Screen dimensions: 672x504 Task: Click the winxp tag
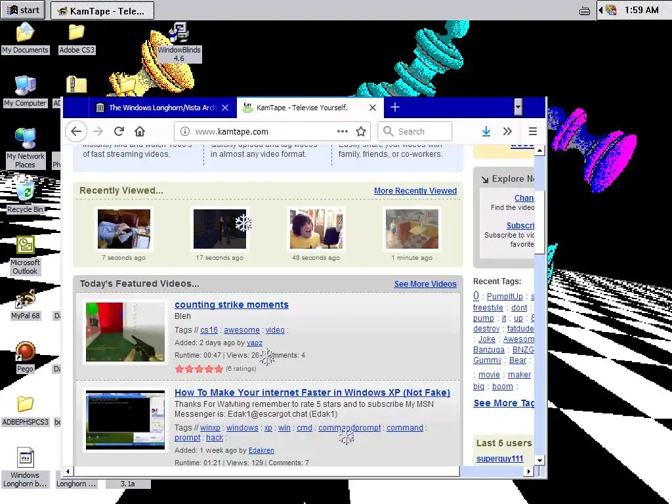pyautogui.click(x=210, y=428)
